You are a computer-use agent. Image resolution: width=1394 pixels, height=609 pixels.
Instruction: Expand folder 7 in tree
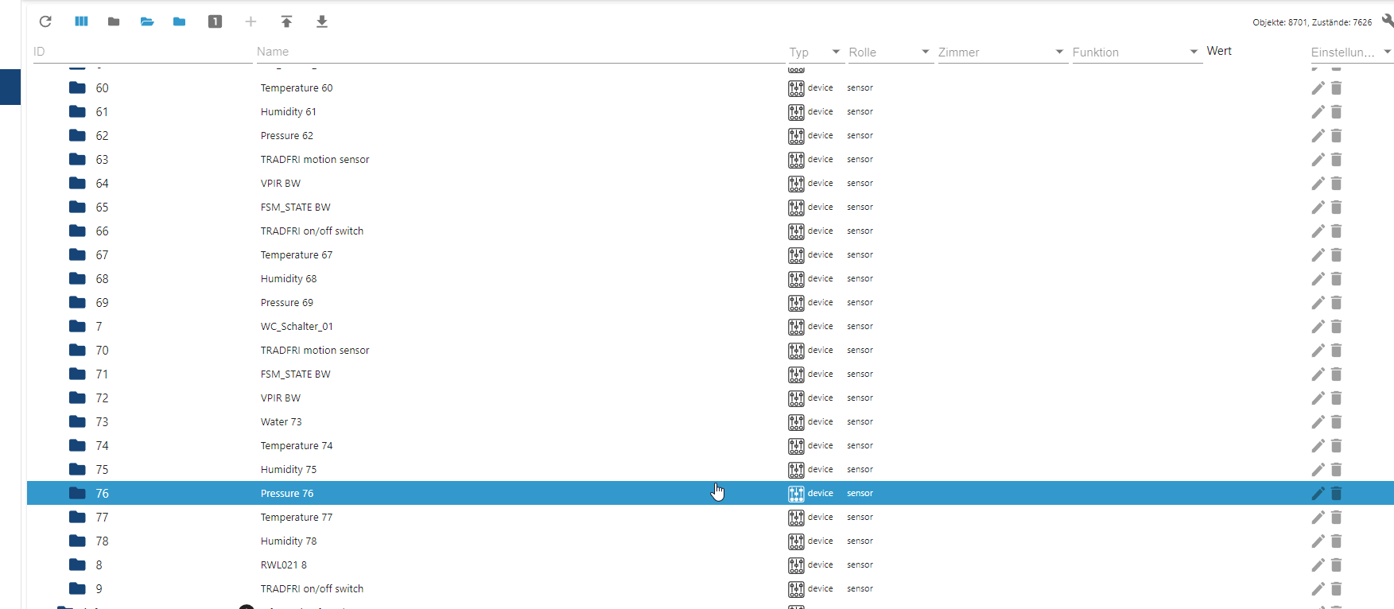click(77, 326)
